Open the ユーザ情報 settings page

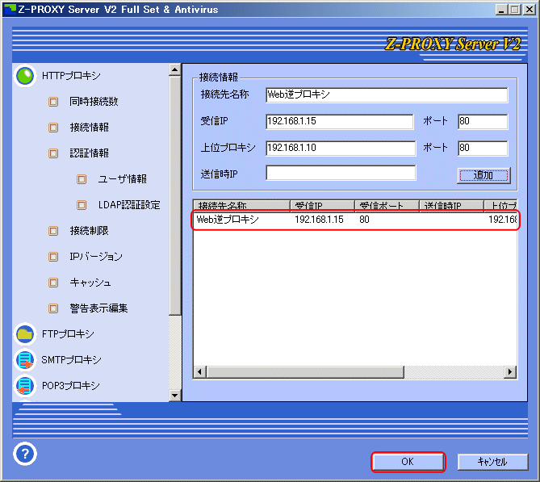122,179
